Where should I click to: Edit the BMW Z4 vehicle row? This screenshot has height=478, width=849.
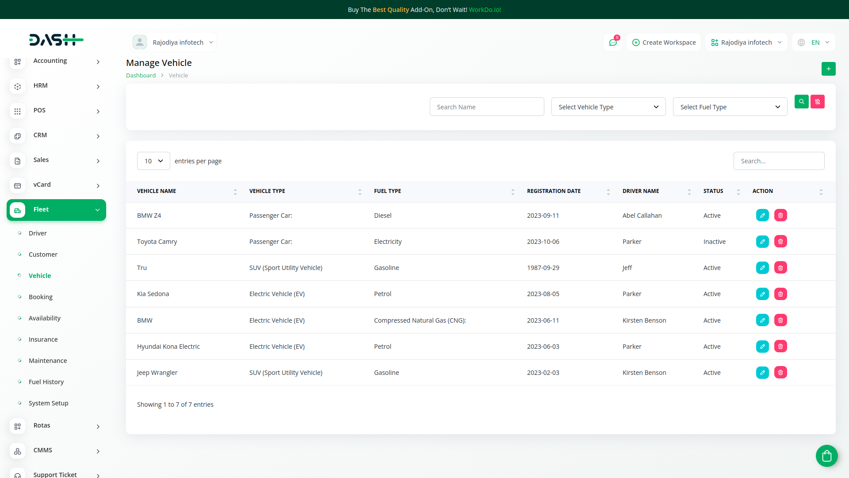762,216
